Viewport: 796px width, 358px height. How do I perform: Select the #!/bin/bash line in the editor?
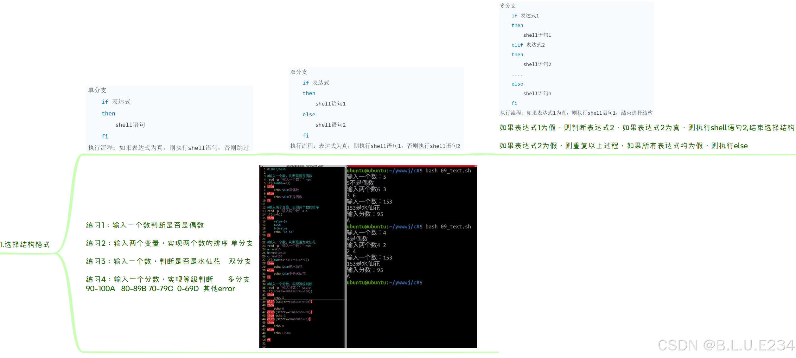(x=277, y=169)
